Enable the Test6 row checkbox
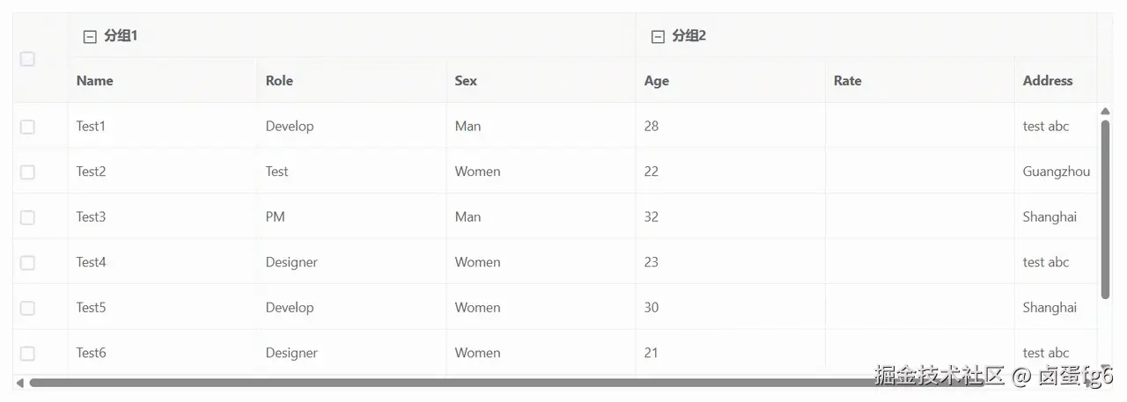 [x=27, y=353]
